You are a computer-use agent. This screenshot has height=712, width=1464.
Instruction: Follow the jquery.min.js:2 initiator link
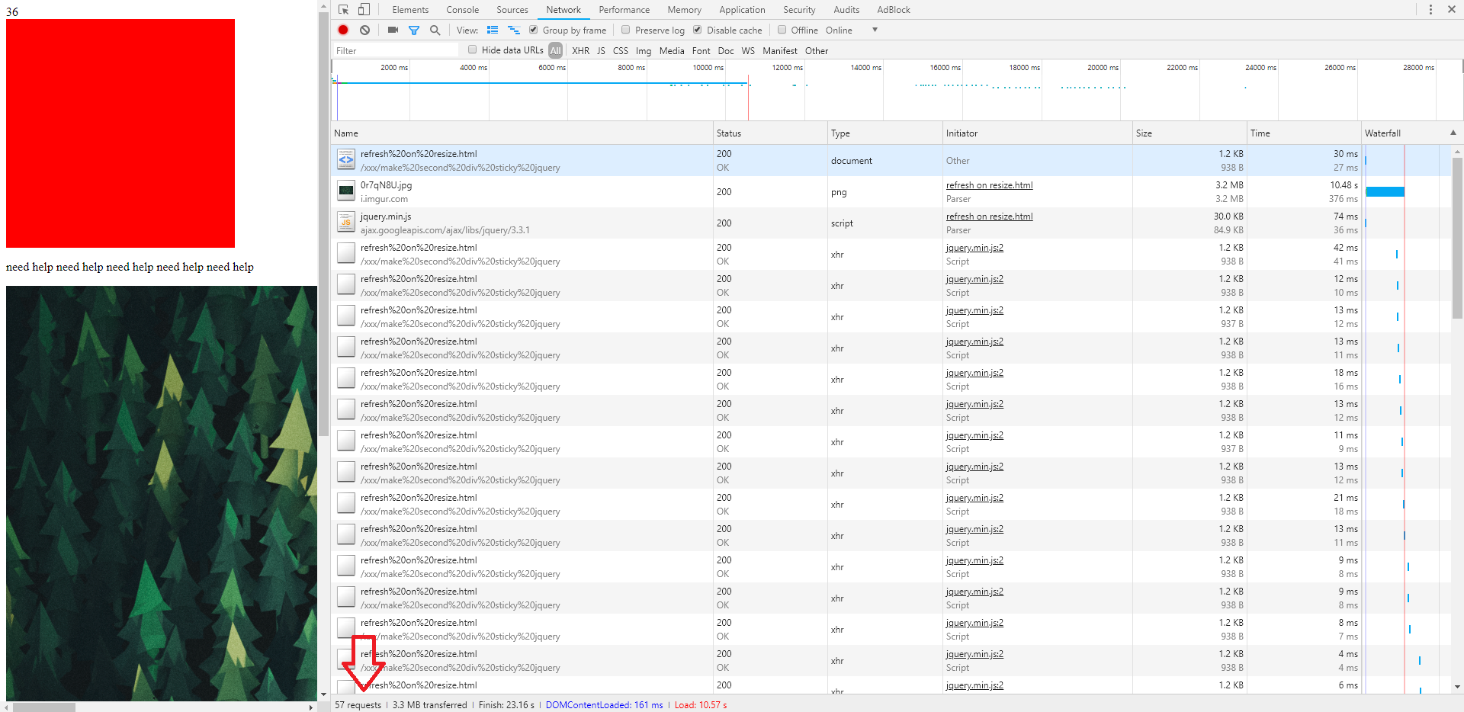point(974,247)
